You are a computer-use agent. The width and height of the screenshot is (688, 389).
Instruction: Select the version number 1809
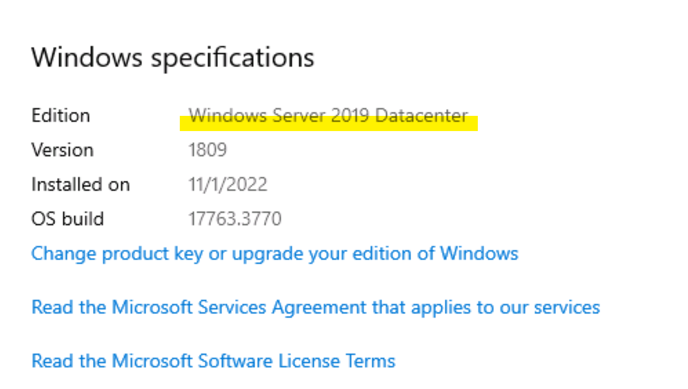(x=207, y=150)
